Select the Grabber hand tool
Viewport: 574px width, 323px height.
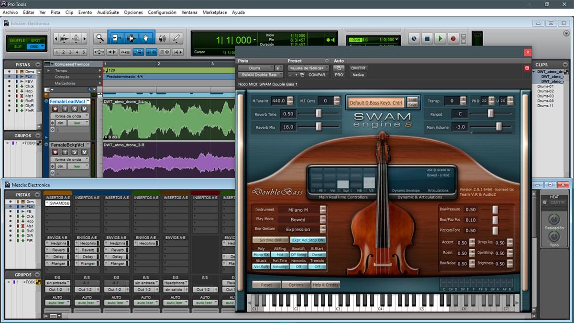pos(146,38)
